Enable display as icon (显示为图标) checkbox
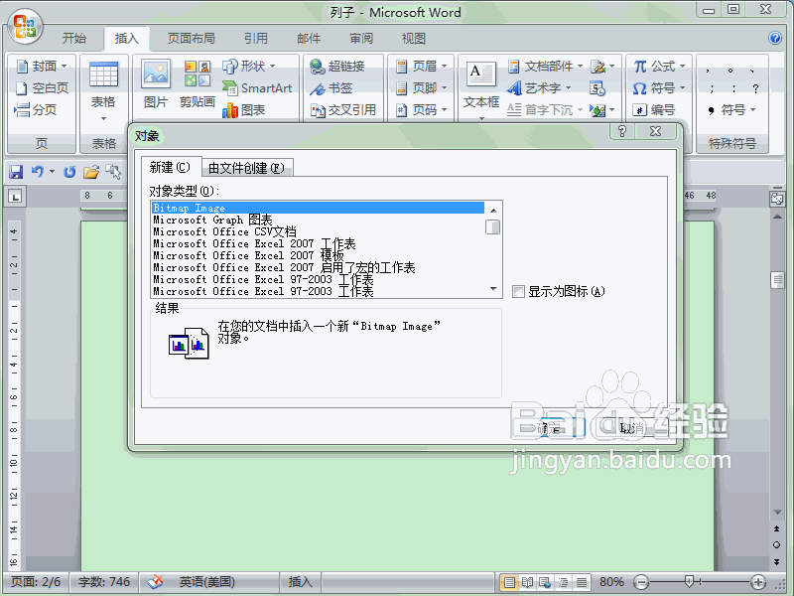794x596 pixels. coord(518,291)
